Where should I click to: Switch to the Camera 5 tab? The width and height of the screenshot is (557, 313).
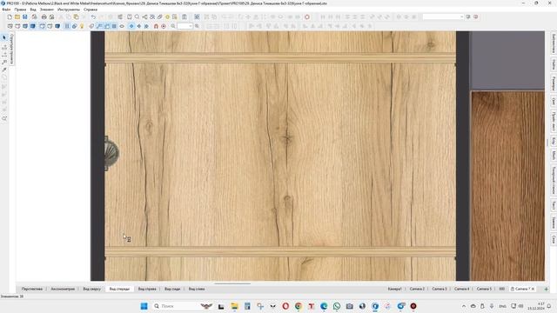484,290
